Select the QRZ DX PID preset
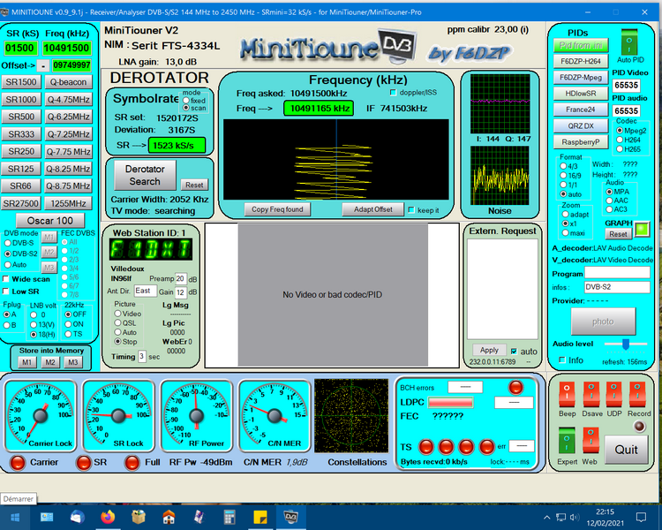 coord(581,126)
